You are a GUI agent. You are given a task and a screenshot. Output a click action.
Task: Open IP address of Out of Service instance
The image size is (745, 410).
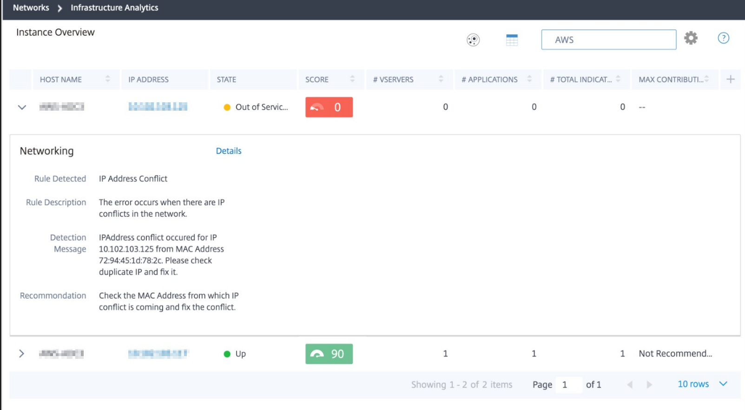pyautogui.click(x=158, y=107)
